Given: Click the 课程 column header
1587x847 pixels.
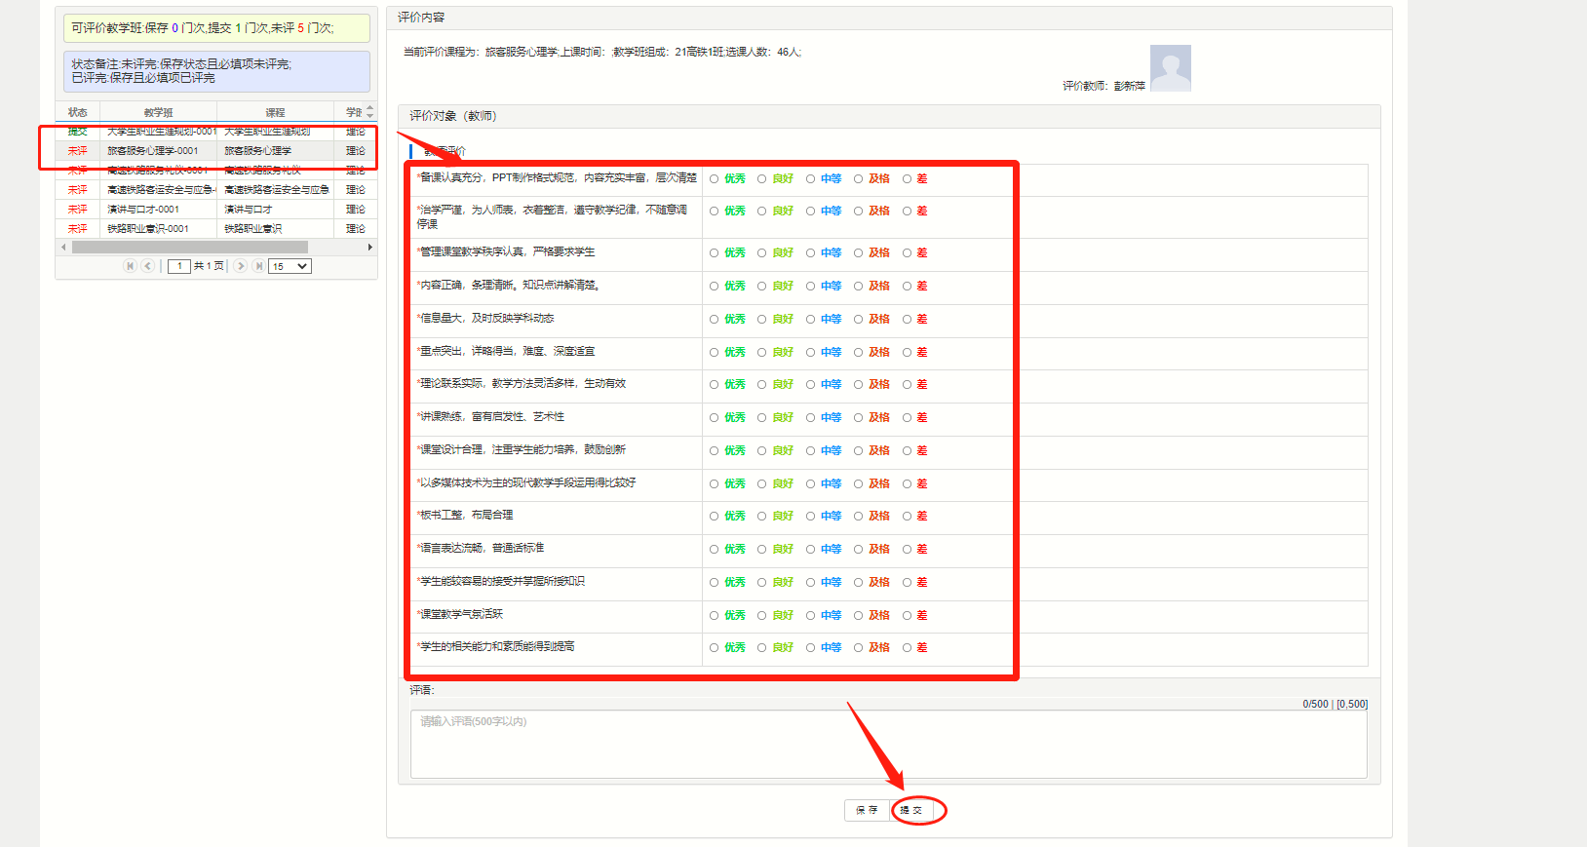Looking at the screenshot, I should tap(275, 112).
